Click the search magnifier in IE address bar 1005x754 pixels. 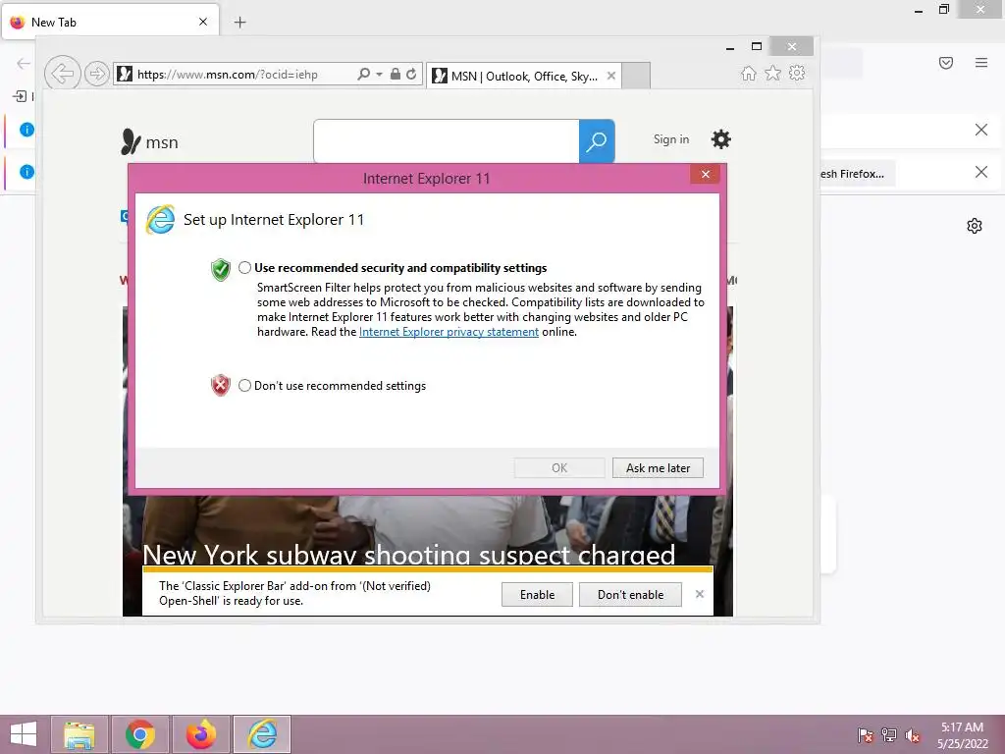(363, 74)
